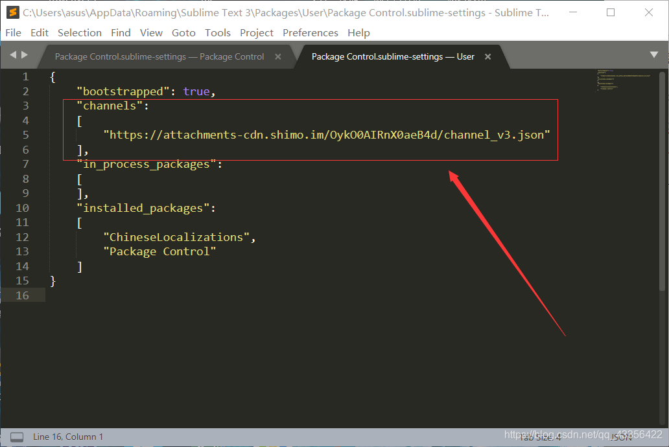Viewport: 669px width, 447px height.
Task: Click line number 16 in the gutter
Action: click(22, 295)
